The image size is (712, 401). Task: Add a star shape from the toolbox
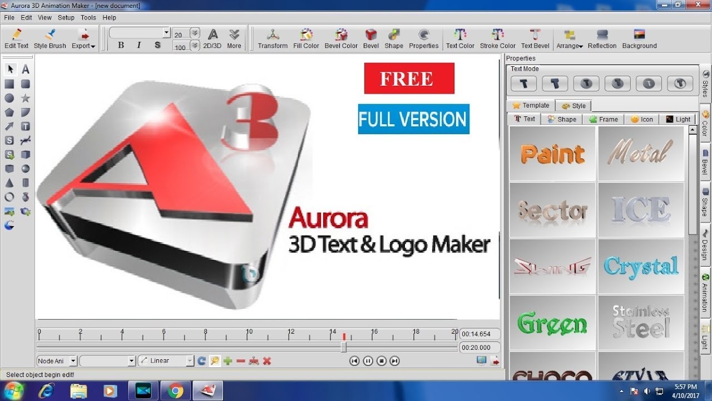coord(26,98)
